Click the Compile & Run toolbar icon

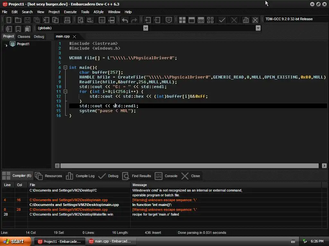coord(201,20)
